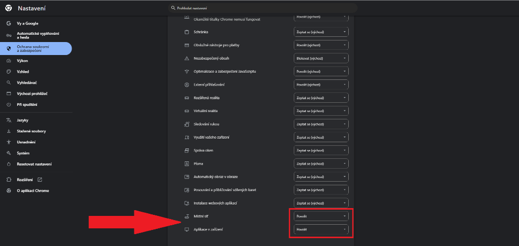Expand the Nezabezpečený obsah Blokovat dropdown

click(321, 58)
